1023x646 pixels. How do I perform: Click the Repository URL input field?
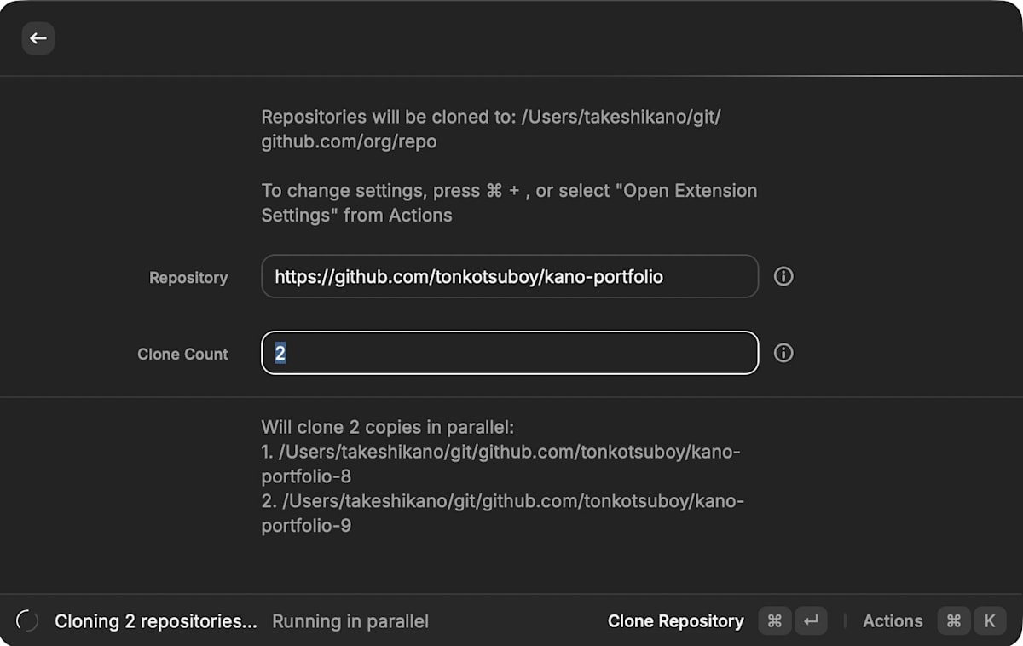(x=510, y=276)
